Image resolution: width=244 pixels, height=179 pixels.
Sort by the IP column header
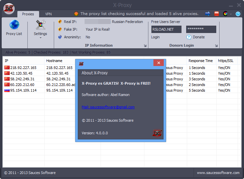23,61
